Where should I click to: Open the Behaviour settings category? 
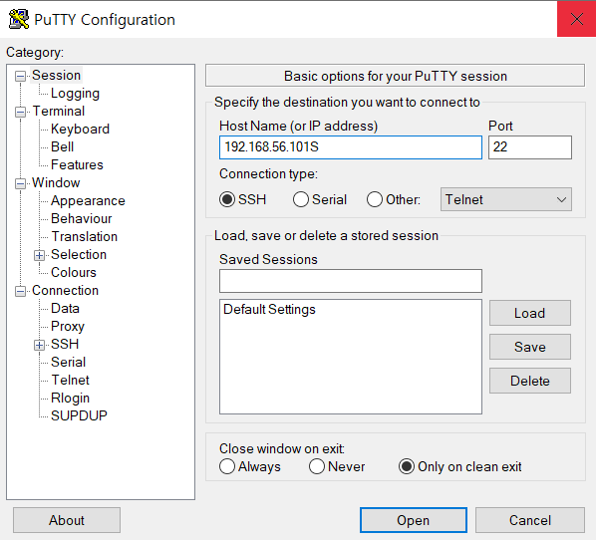(x=81, y=218)
